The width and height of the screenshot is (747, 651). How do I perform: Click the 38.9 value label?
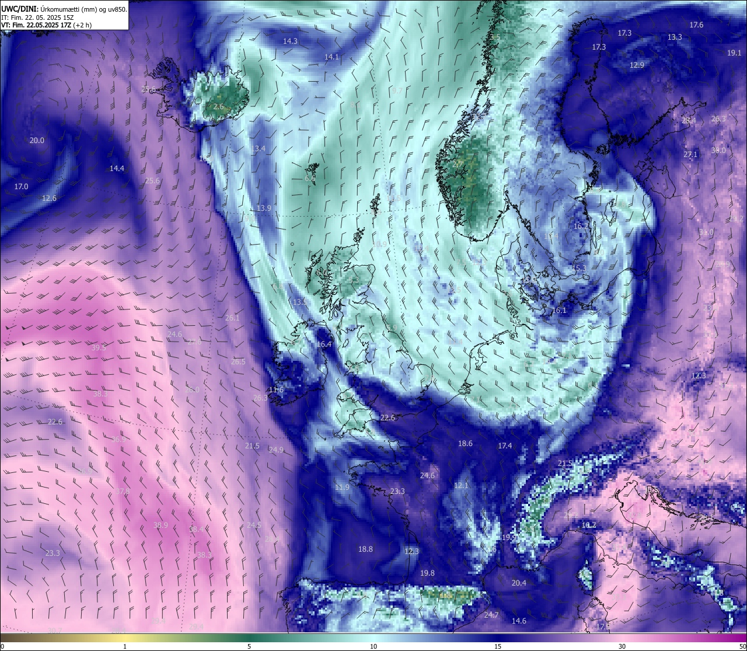[160, 525]
